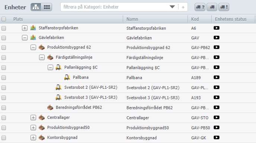Check the Produktionsbyggnad 62 row checkbox
This screenshot has height=143, width=256.
coord(4,48)
